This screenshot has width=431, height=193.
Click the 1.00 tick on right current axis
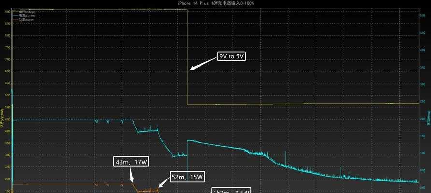(x=423, y=153)
